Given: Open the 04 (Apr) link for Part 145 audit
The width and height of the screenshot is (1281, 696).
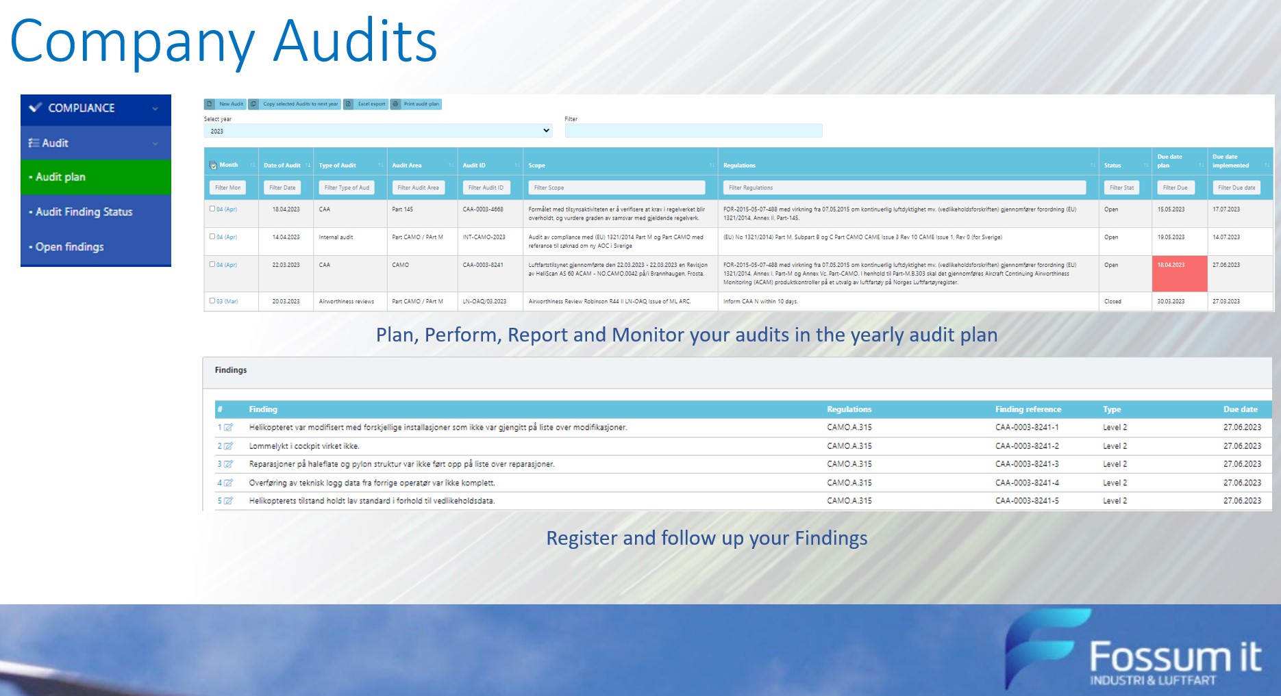Looking at the screenshot, I should click(x=227, y=209).
